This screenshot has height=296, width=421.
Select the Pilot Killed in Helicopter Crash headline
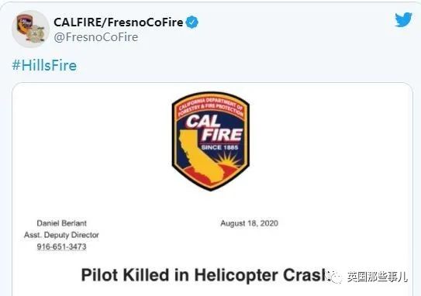[x=205, y=275]
